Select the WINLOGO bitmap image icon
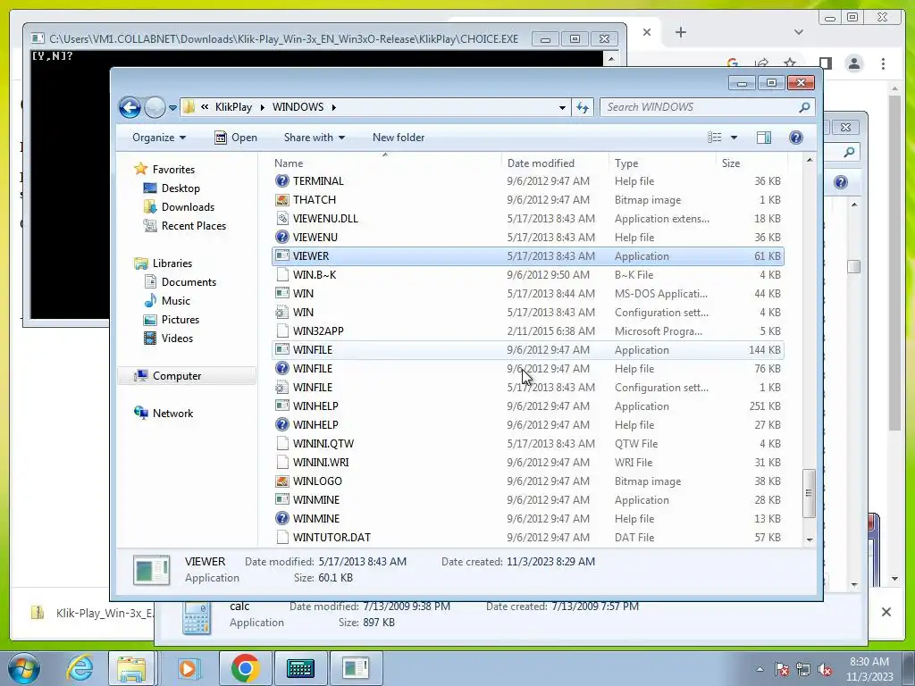Screen dimensions: 915x686 point(281,481)
